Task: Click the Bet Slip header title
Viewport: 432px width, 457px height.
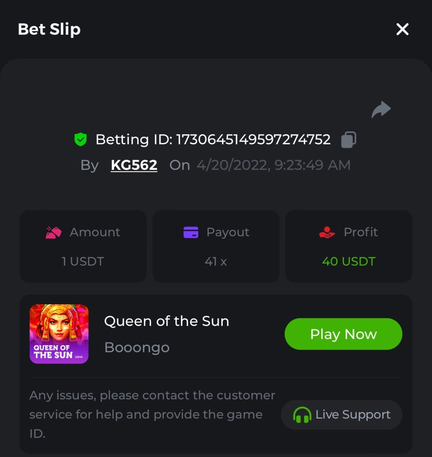Action: [x=49, y=29]
